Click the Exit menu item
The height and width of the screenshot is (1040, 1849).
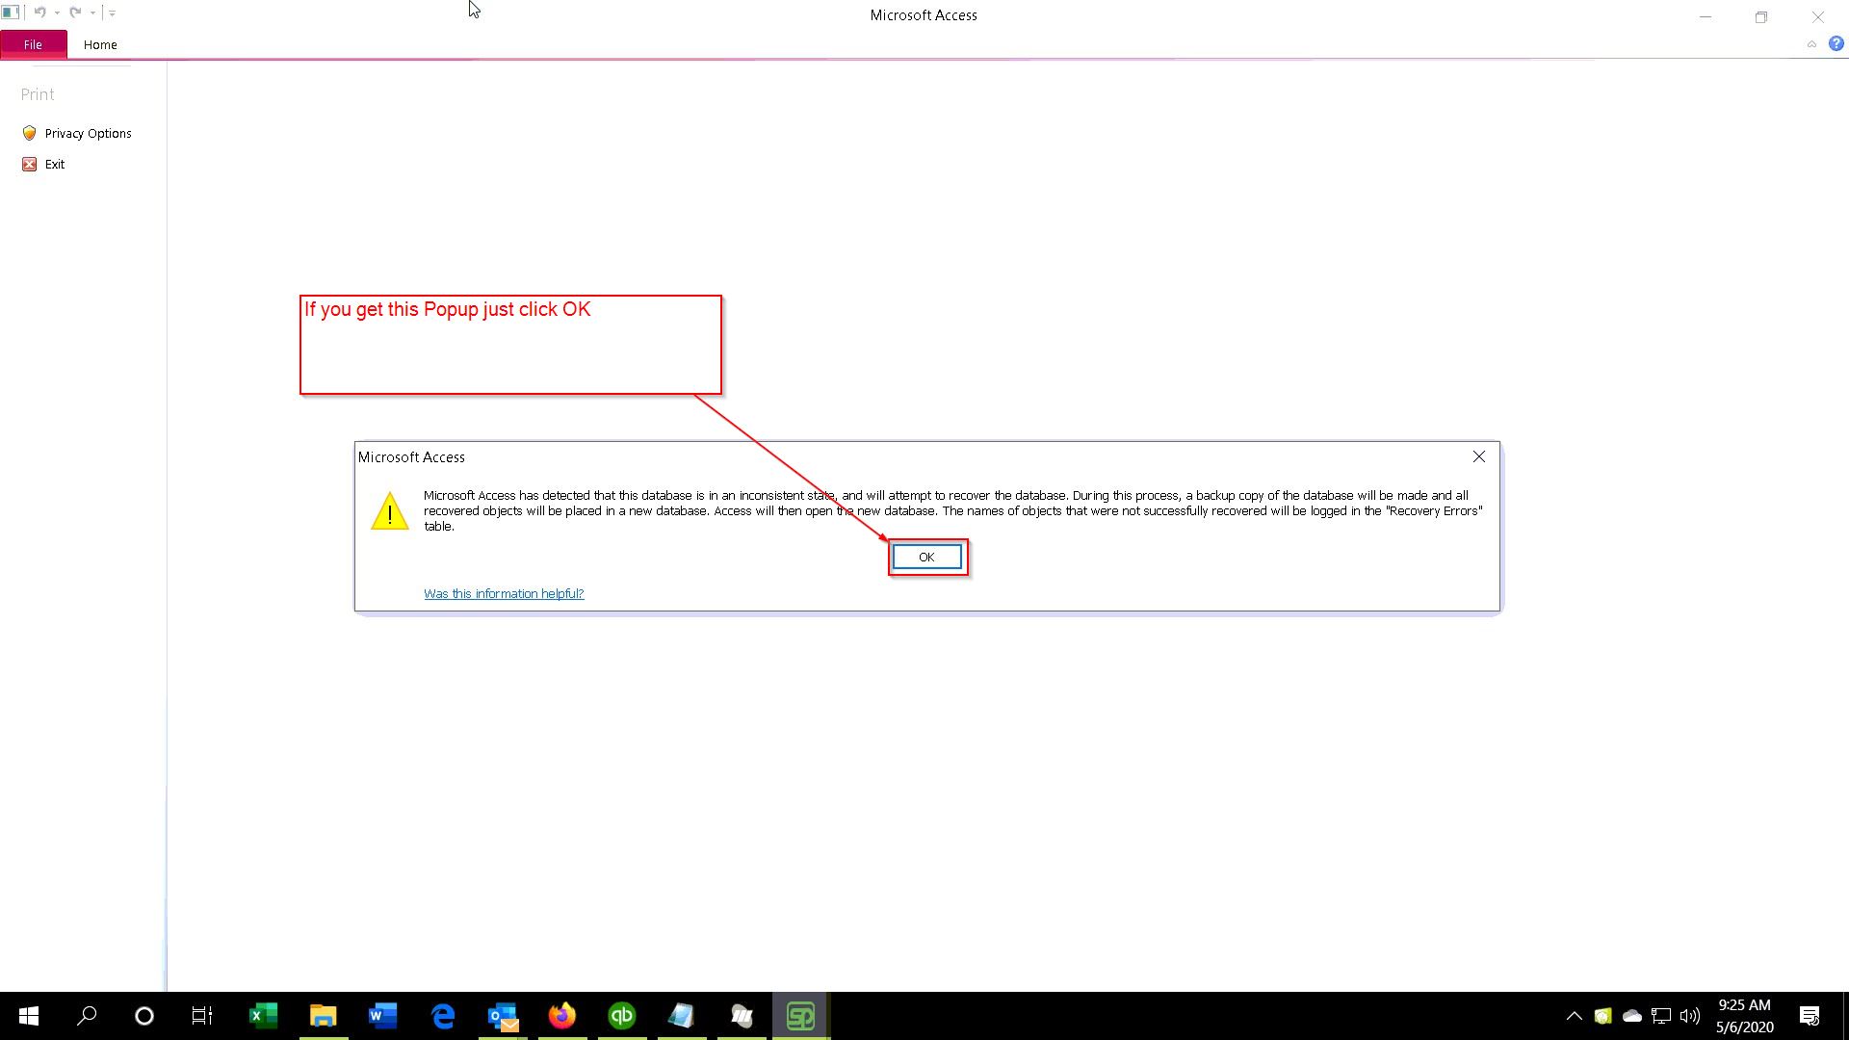[55, 165]
